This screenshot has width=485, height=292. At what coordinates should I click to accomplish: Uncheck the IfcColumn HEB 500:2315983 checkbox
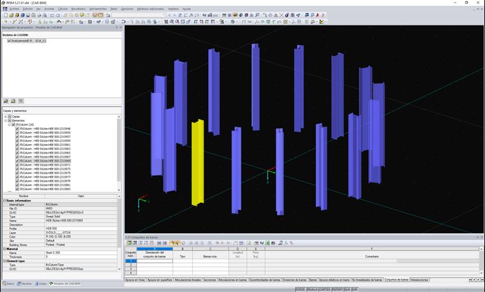point(17,189)
